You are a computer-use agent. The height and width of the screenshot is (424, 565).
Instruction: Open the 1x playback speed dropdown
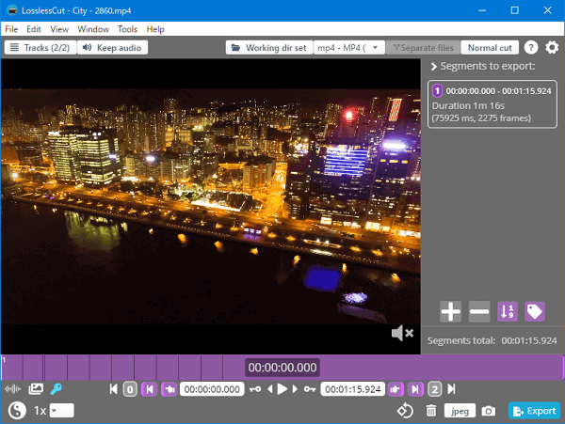(61, 411)
